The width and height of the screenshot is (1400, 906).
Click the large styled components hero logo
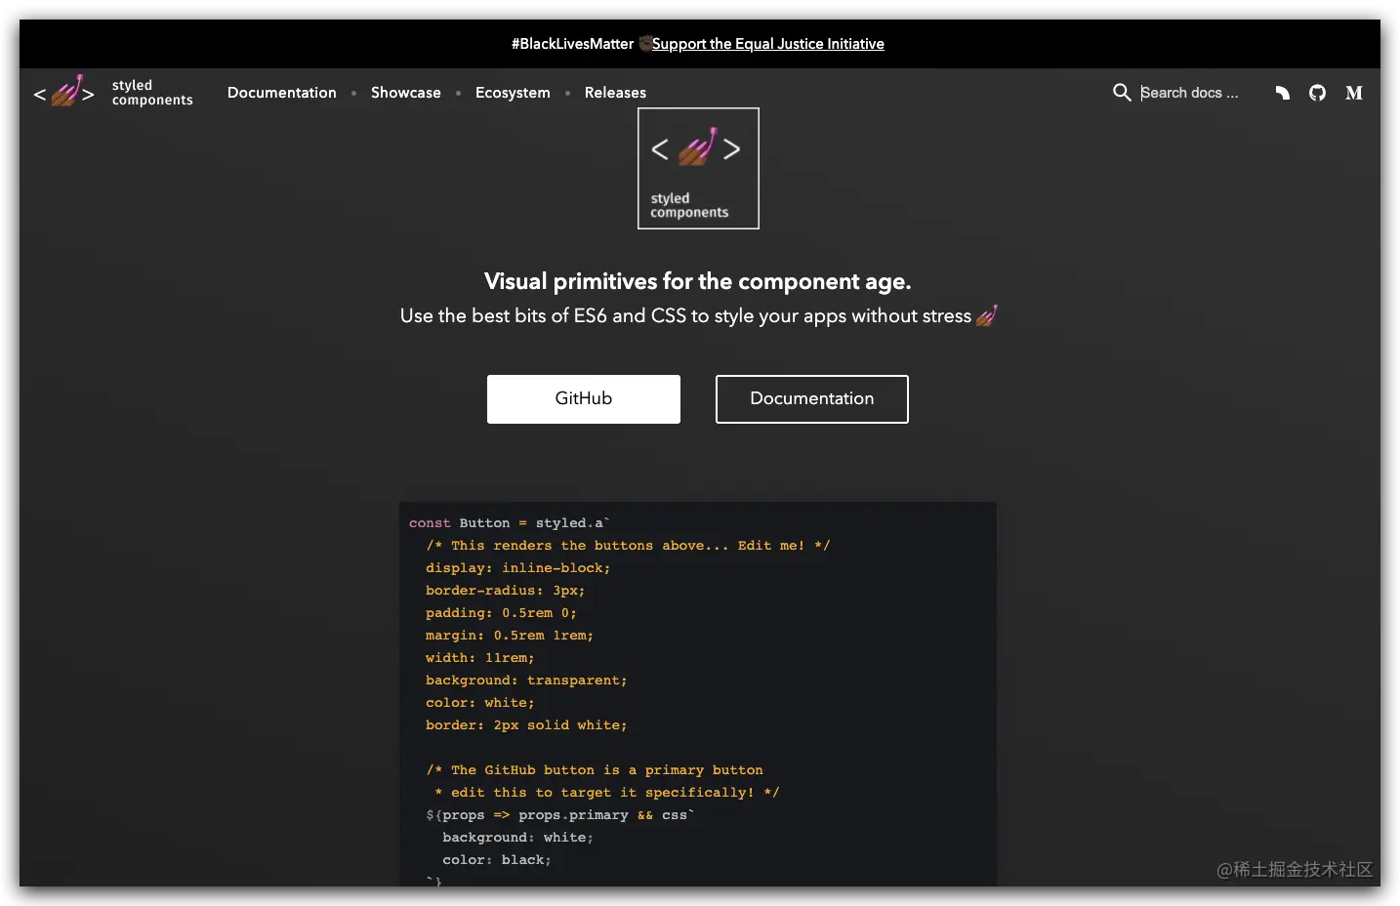click(x=698, y=169)
